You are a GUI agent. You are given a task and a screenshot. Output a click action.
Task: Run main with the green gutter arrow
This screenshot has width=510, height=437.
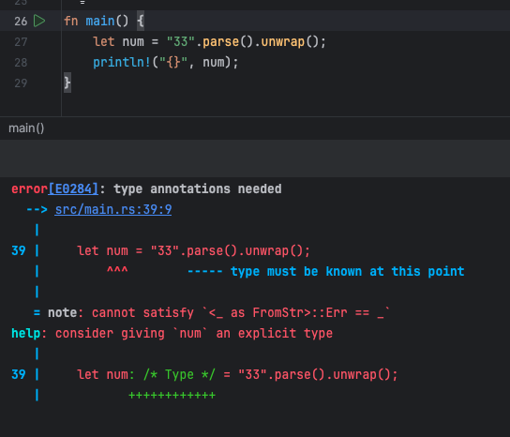pyautogui.click(x=39, y=22)
